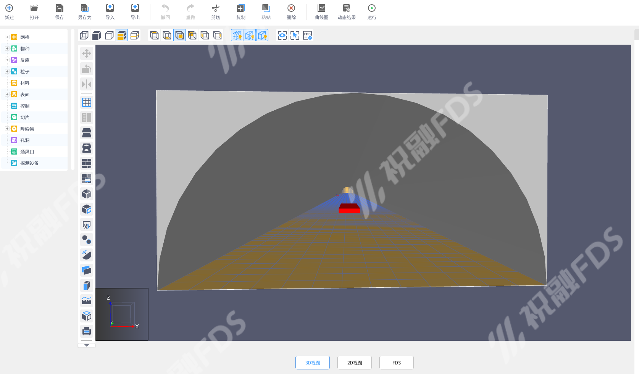Toggle the middle cube lightbulb visibility button
The image size is (639, 374).
point(250,35)
